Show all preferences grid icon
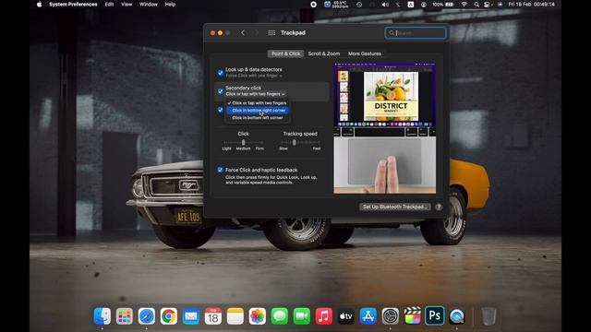The image size is (591, 332). pos(271,33)
